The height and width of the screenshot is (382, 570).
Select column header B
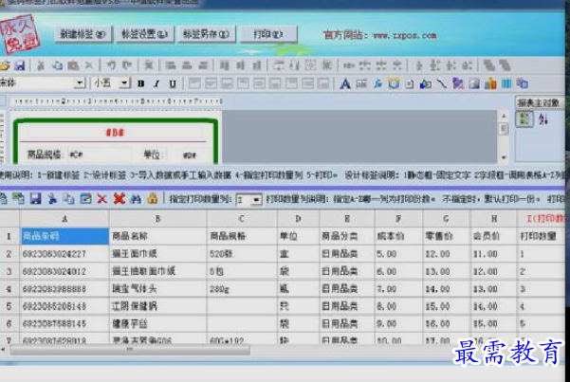(157, 219)
